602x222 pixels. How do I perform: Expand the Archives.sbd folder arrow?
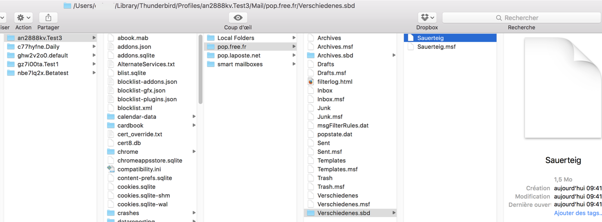click(x=394, y=55)
